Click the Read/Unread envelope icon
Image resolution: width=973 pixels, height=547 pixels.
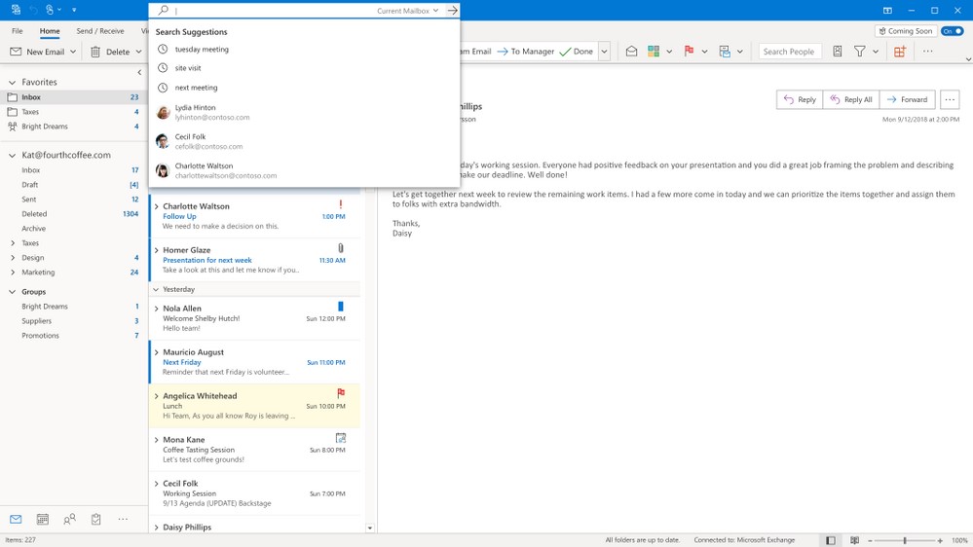pos(631,52)
